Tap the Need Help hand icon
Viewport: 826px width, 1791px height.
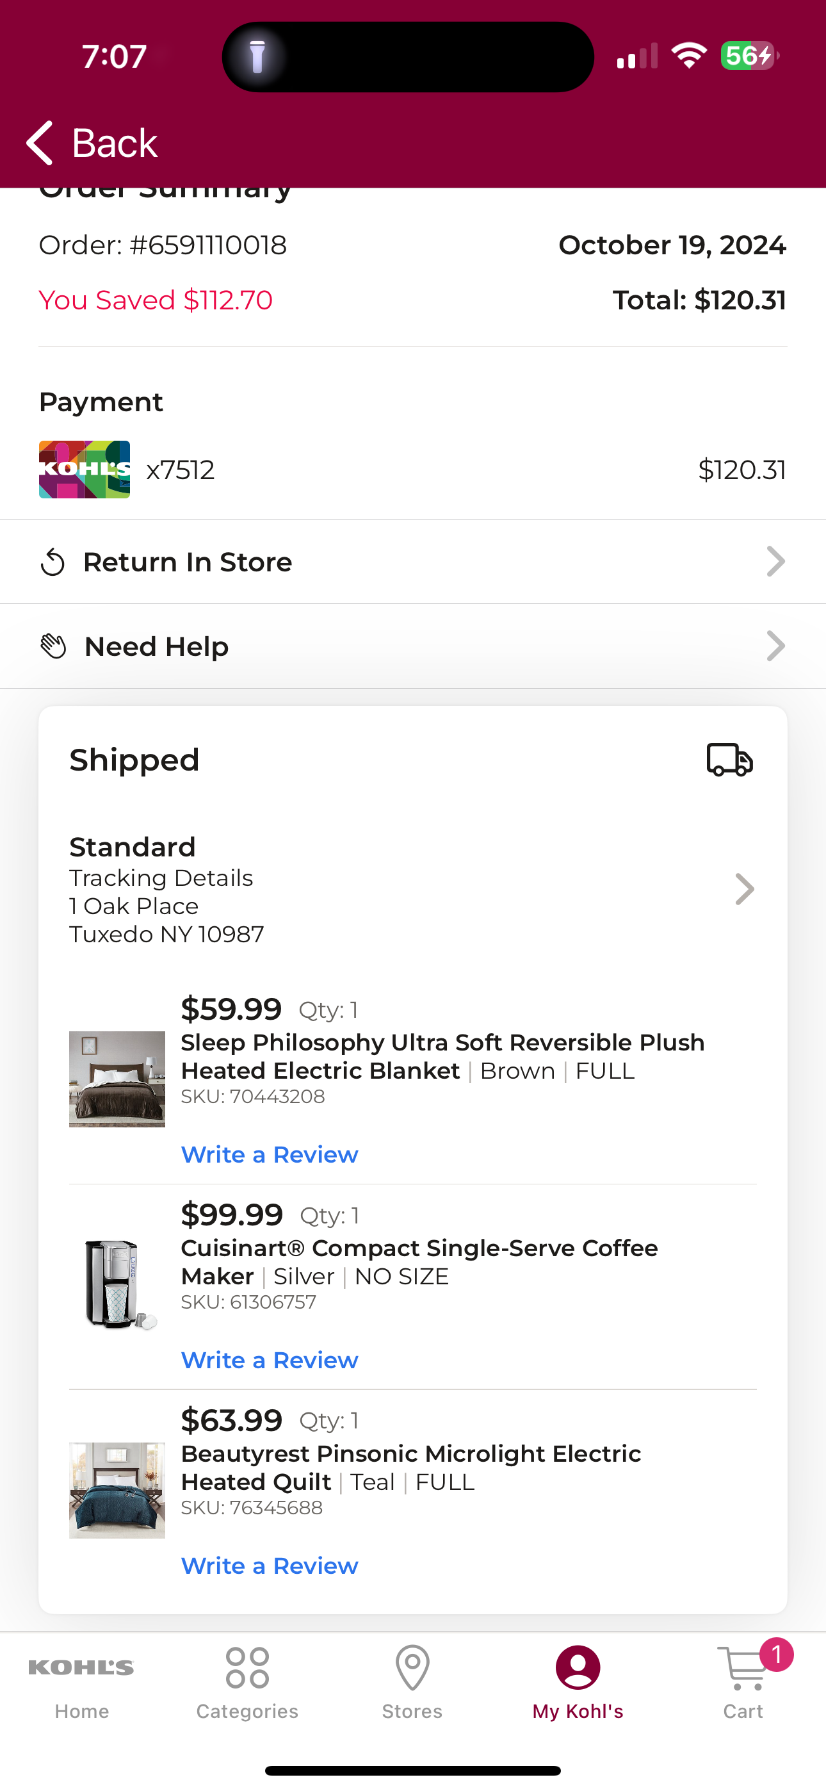tap(54, 646)
